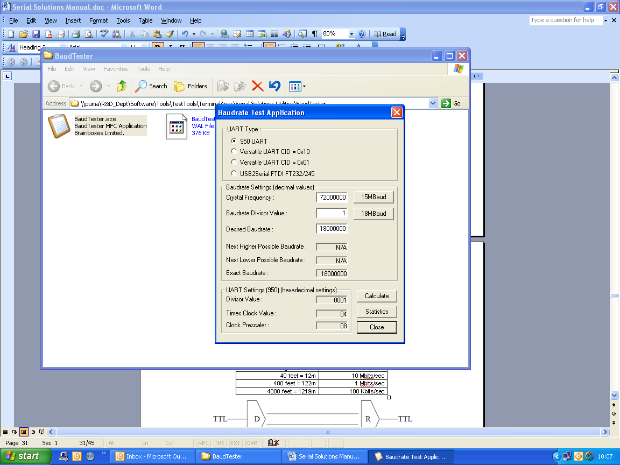Insert a Microsoft Excel worksheet from the toolbar
Screen dimensions: 620x465
point(263,34)
